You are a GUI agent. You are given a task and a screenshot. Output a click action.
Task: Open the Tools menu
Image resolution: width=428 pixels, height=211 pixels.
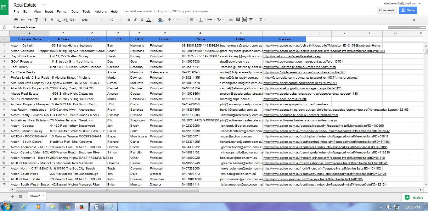[86, 11]
